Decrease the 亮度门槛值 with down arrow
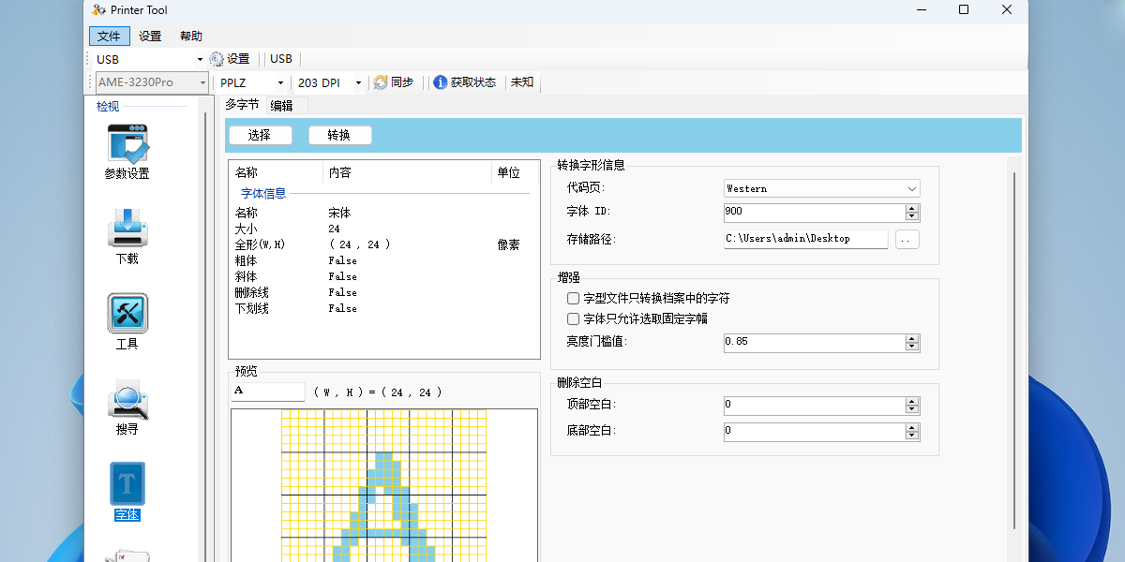The image size is (1125, 562). (x=912, y=347)
